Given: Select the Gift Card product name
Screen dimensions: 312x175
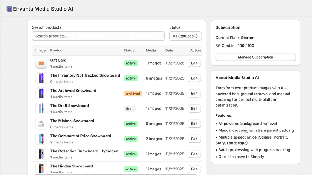Looking at the screenshot, I should pyautogui.click(x=58, y=60).
